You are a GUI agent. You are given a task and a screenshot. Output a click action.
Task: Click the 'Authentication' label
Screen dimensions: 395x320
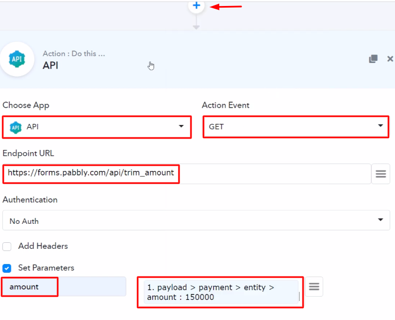pyautogui.click(x=30, y=200)
